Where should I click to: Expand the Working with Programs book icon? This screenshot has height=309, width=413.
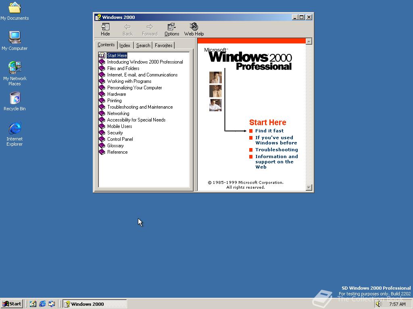coord(102,81)
